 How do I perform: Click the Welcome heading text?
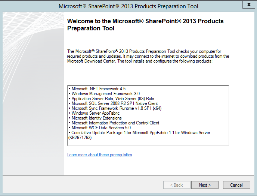pos(145,25)
